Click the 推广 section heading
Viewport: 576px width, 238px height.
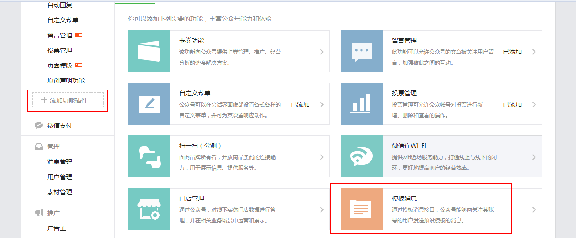click(53, 213)
